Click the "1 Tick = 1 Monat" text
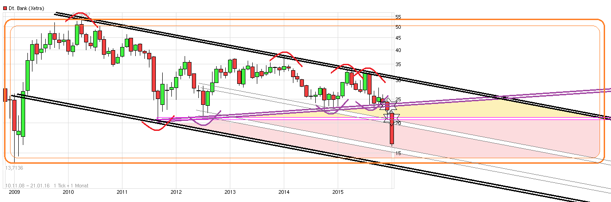This screenshot has width=611, height=202. [71, 186]
